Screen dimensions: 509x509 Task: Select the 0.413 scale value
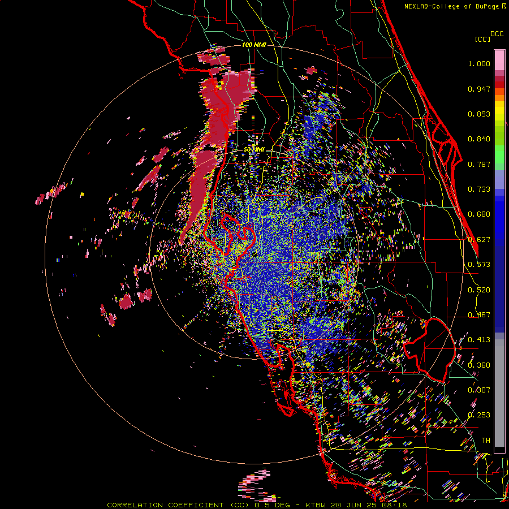tap(479, 340)
